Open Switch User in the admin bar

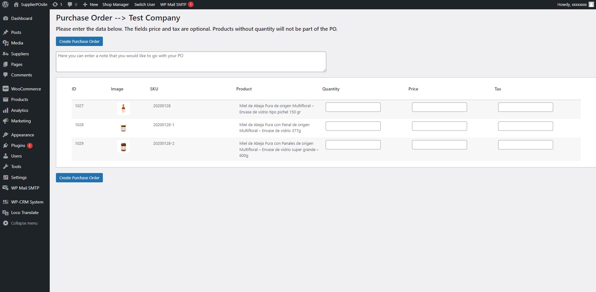(x=144, y=4)
